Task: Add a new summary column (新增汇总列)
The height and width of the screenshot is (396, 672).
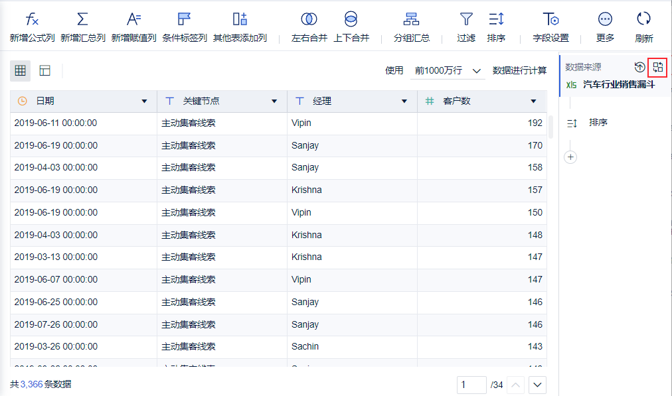Action: coord(83,27)
